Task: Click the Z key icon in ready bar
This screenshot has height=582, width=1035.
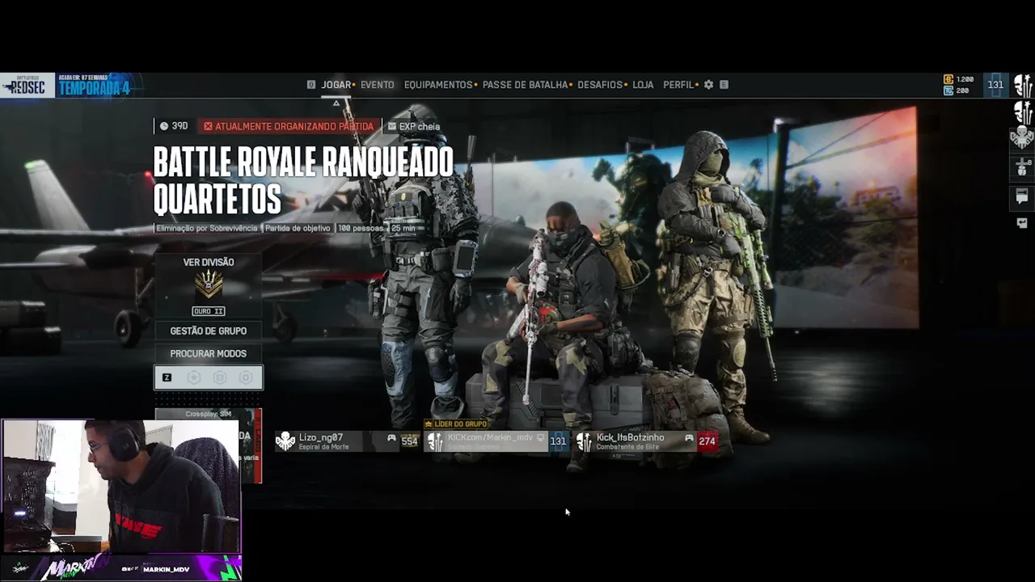Action: tap(167, 377)
